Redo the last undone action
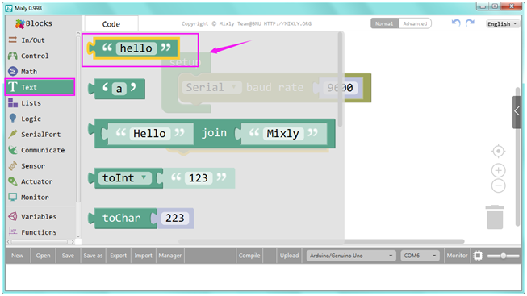Image resolution: width=527 pixels, height=296 pixels. tap(470, 23)
